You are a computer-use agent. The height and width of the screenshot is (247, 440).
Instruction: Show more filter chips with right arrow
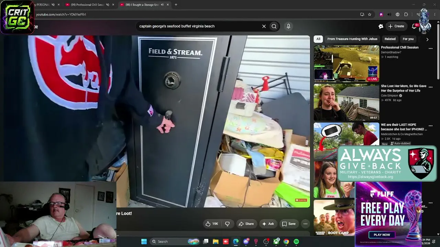[427, 39]
